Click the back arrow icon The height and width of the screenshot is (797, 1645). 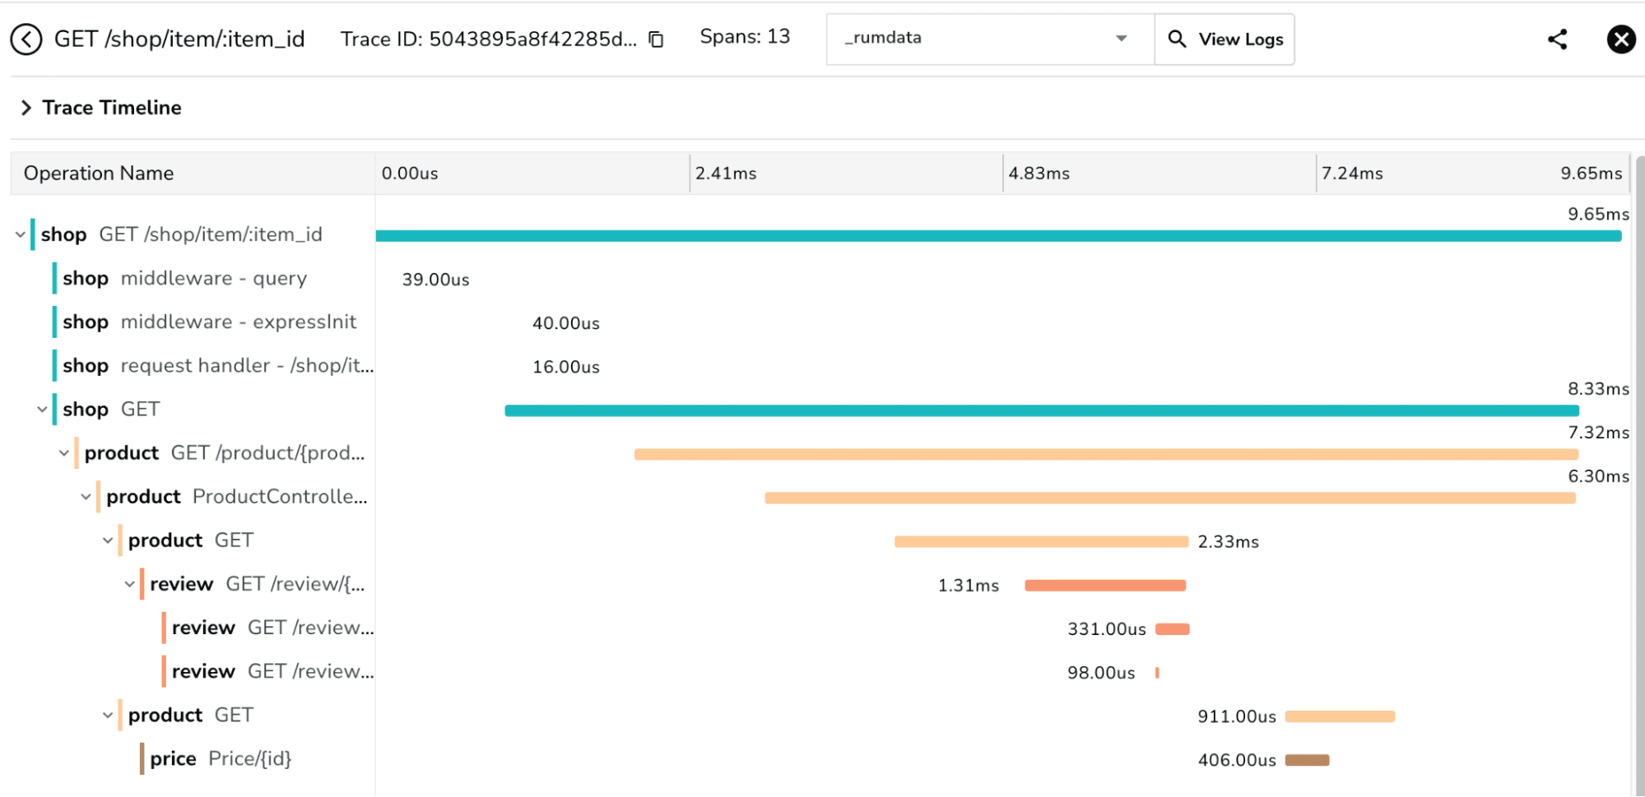(26, 39)
